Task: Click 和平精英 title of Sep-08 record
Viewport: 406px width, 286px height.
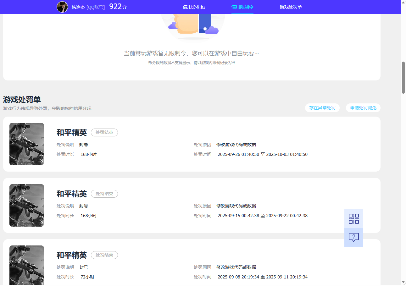Action: [x=72, y=255]
